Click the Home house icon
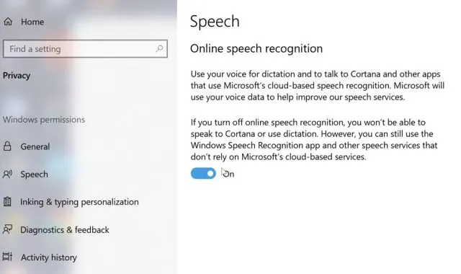The width and height of the screenshot is (461, 274). tap(8, 22)
